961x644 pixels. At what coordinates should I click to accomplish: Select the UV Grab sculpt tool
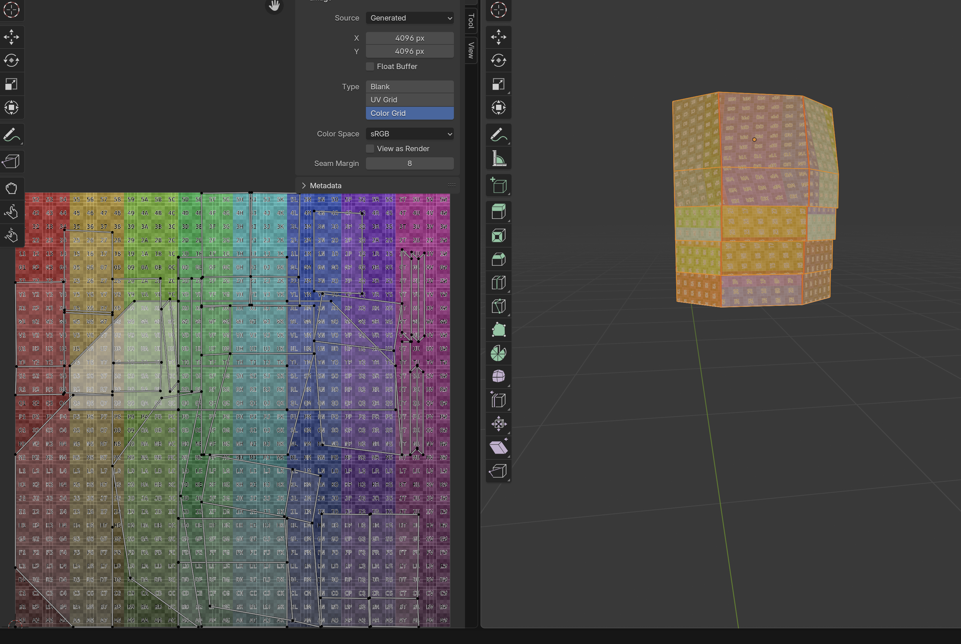11,189
